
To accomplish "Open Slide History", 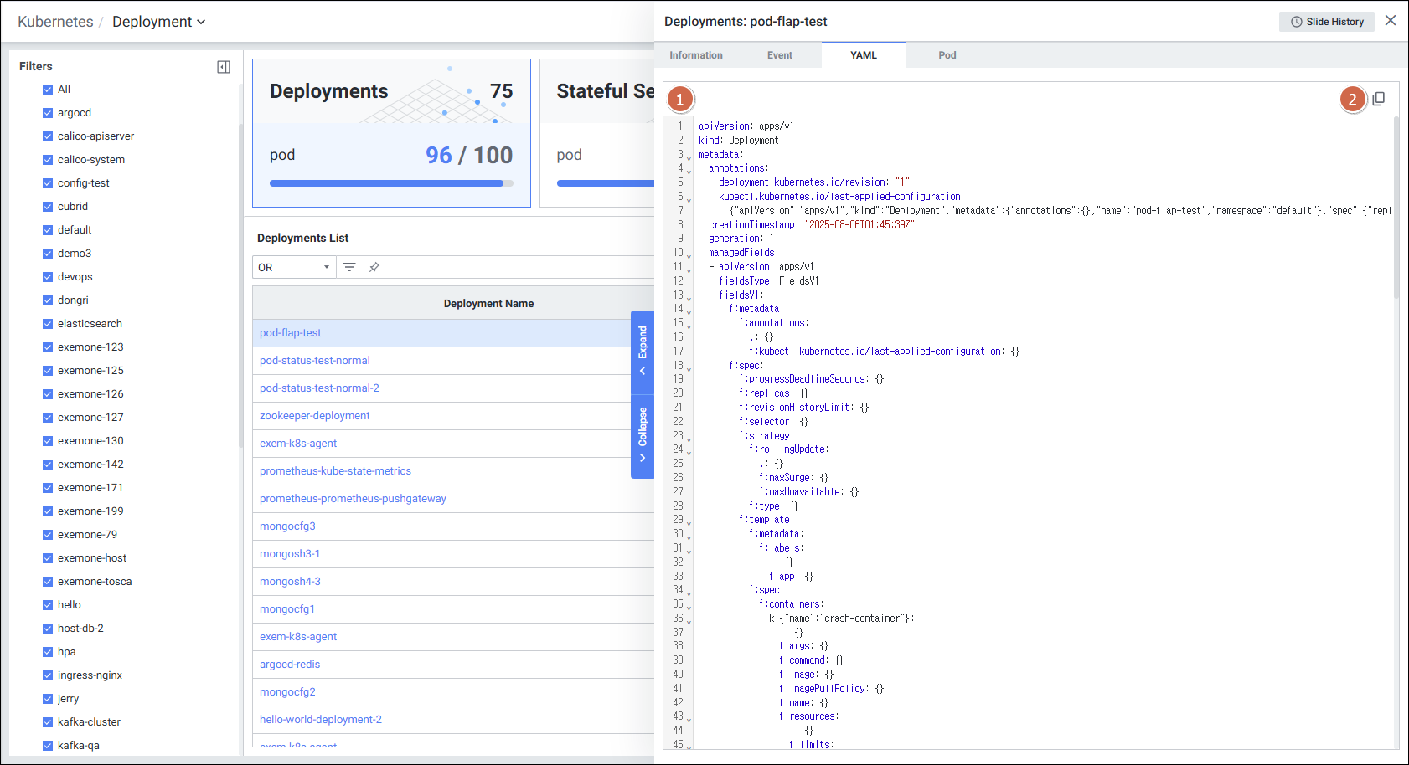I will tap(1326, 22).
